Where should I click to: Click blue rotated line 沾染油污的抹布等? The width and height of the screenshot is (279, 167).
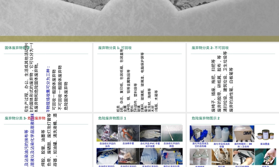click(26, 148)
